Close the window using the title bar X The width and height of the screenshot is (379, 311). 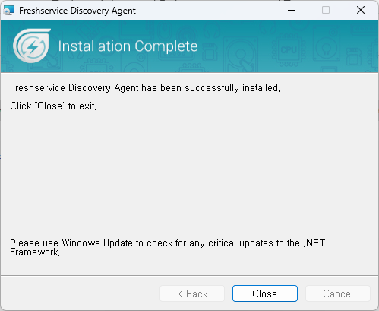[361, 10]
